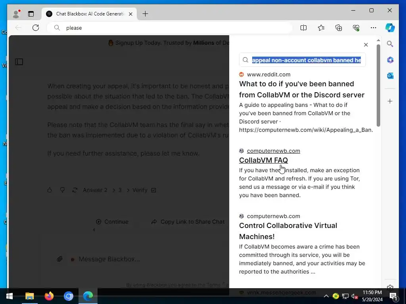Launch Chromium from the taskbar
The width and height of the screenshot is (406, 304).
(69, 296)
